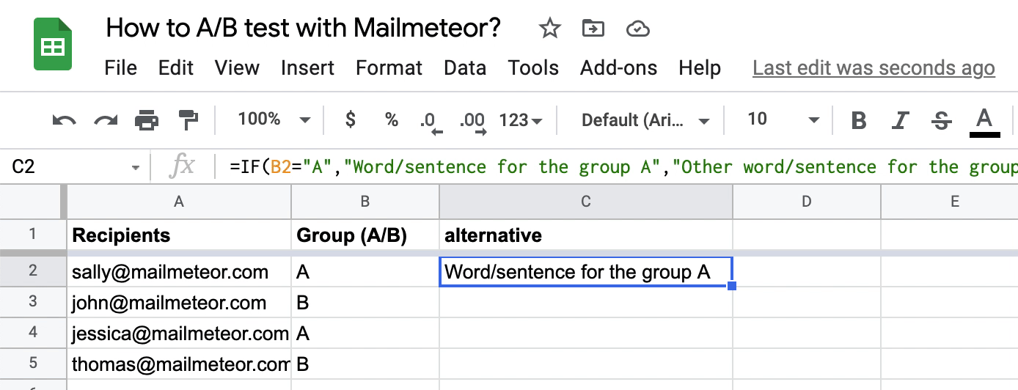View the cloud save status icon
The width and height of the screenshot is (1018, 390).
(x=638, y=29)
